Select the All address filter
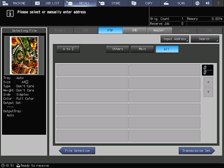The image size is (224, 168). (167, 49)
